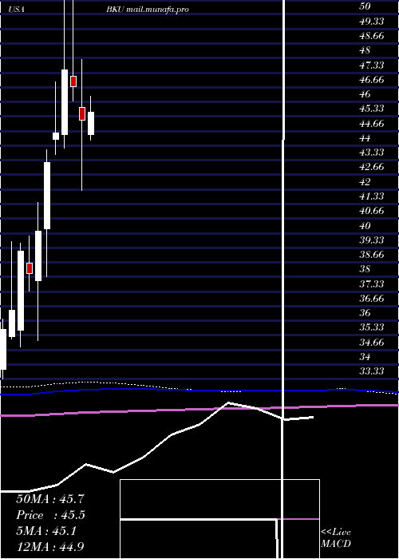Click the 43.33 price axis label
Image resolution: width=399 pixels, height=559 pixels.
tap(372, 152)
